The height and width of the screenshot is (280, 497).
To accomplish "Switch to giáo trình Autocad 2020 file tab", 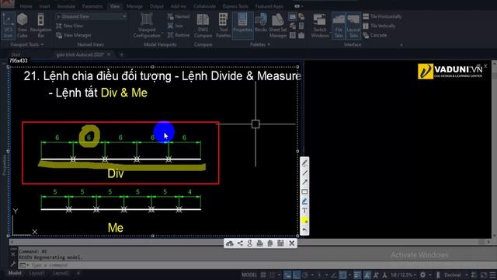I will (80, 54).
